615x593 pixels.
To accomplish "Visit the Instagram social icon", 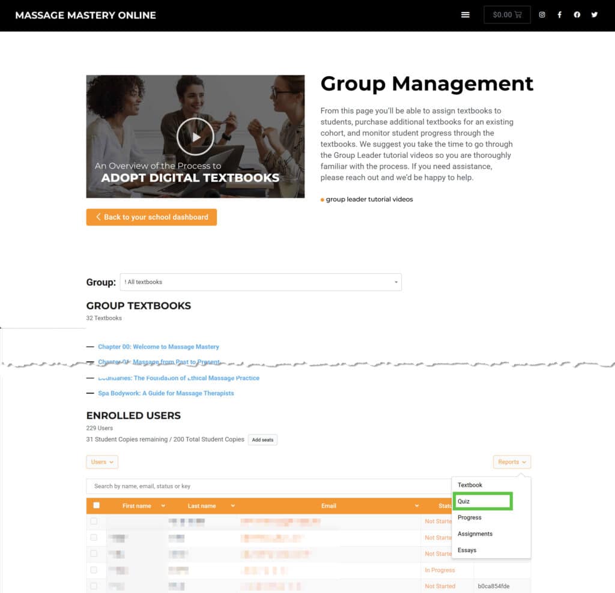I will (542, 15).
